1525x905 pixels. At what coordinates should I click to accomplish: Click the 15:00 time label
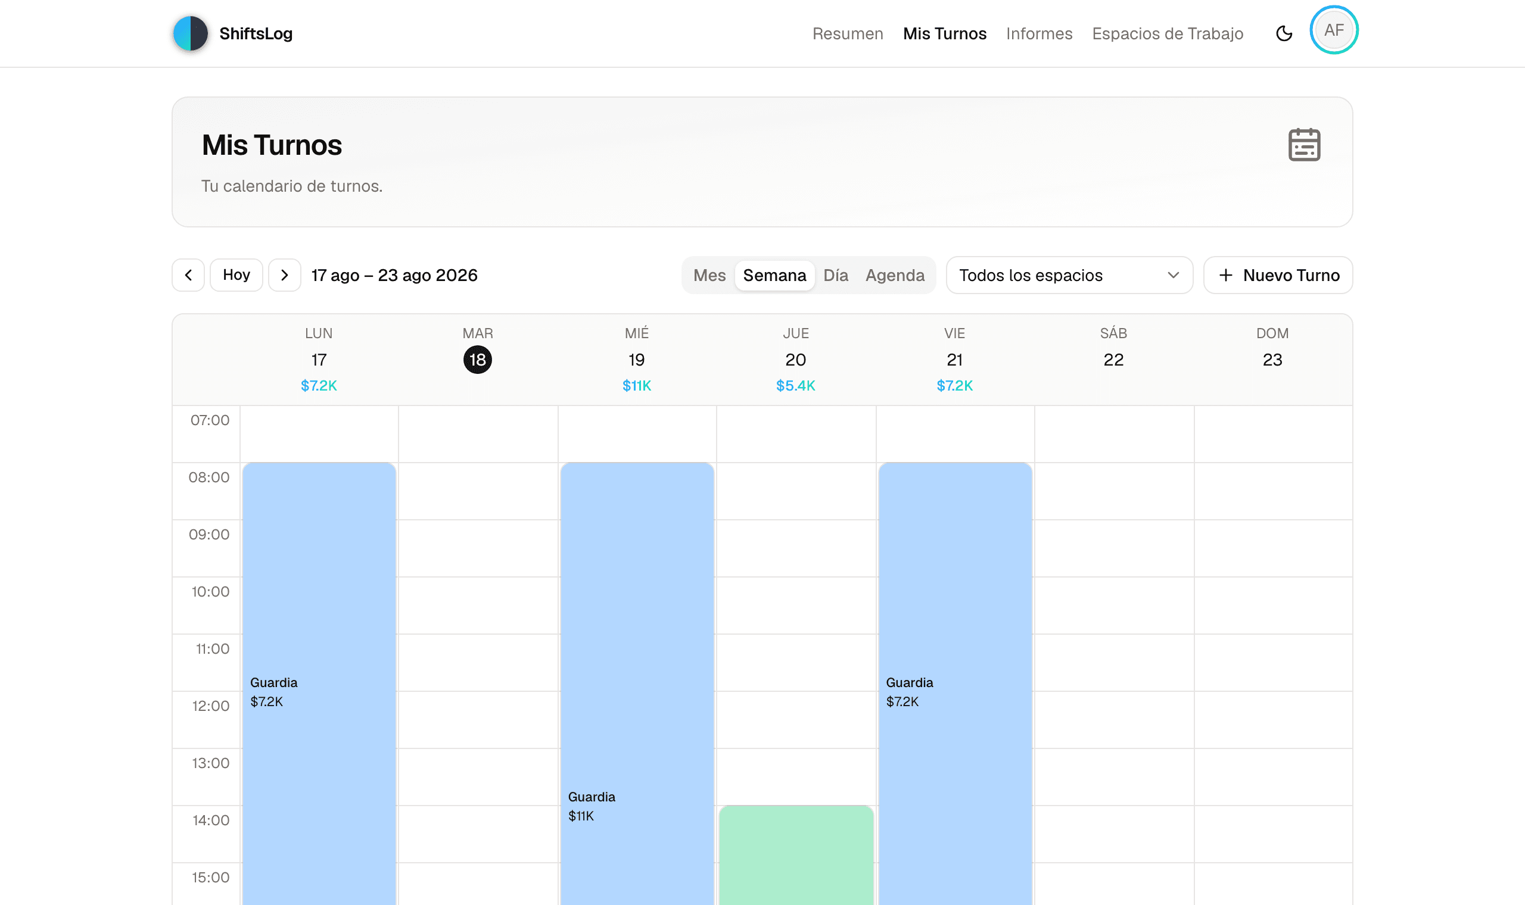(x=210, y=878)
